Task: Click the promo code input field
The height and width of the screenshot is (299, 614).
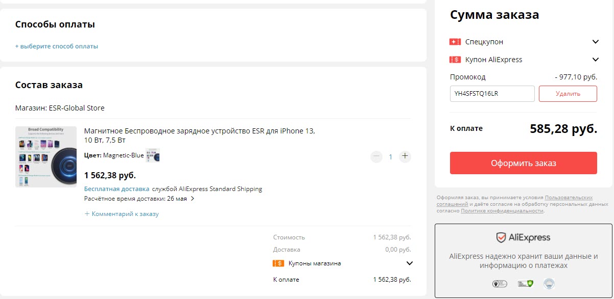Action: [x=492, y=94]
